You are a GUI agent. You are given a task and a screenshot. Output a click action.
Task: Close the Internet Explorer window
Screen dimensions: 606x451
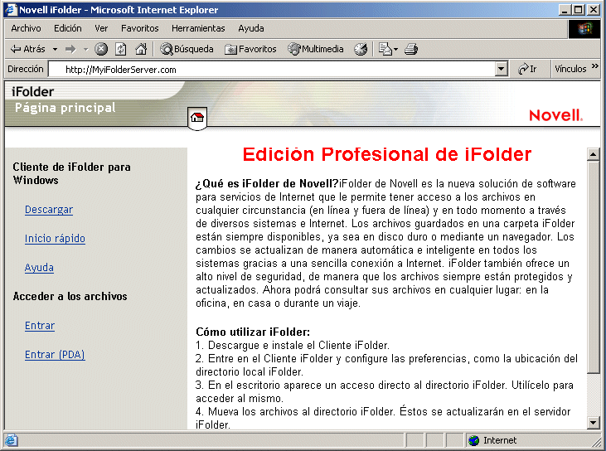coord(594,10)
